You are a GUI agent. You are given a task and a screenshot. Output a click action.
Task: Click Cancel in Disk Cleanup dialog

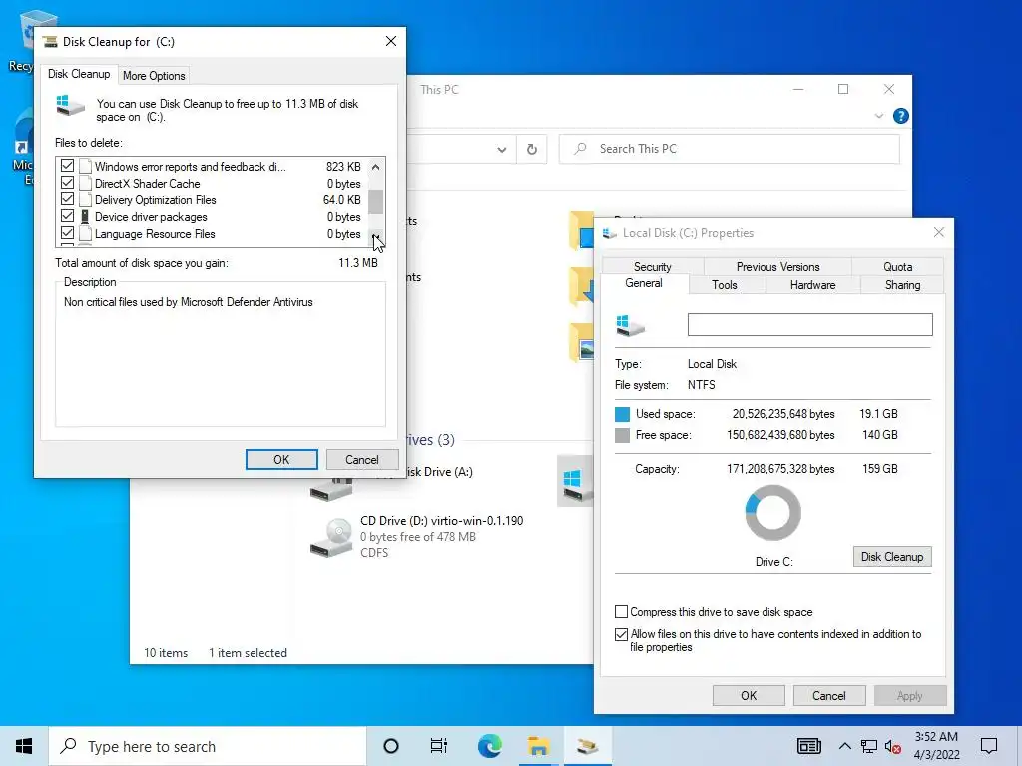tap(361, 459)
